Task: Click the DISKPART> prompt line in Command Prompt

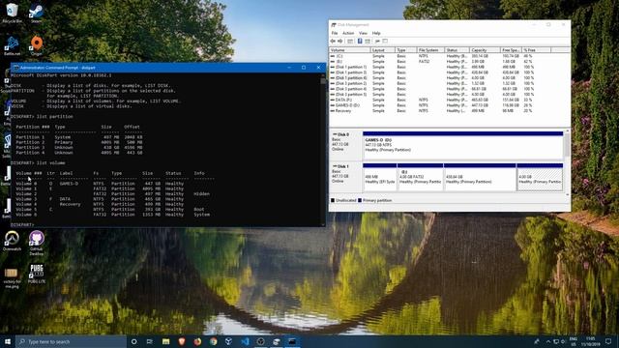Action: 22,224
